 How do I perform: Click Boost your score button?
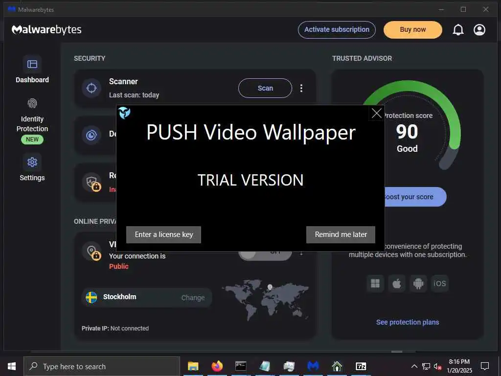415,197
